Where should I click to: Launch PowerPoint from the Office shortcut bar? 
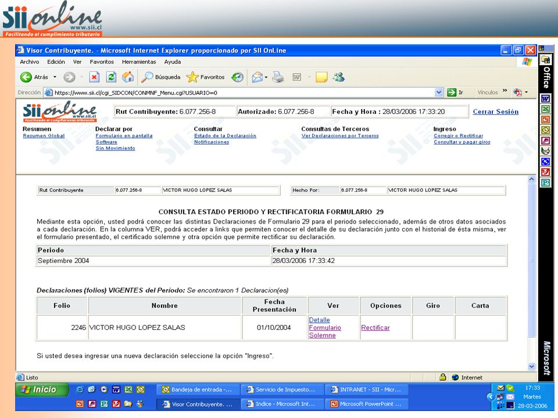[x=545, y=120]
